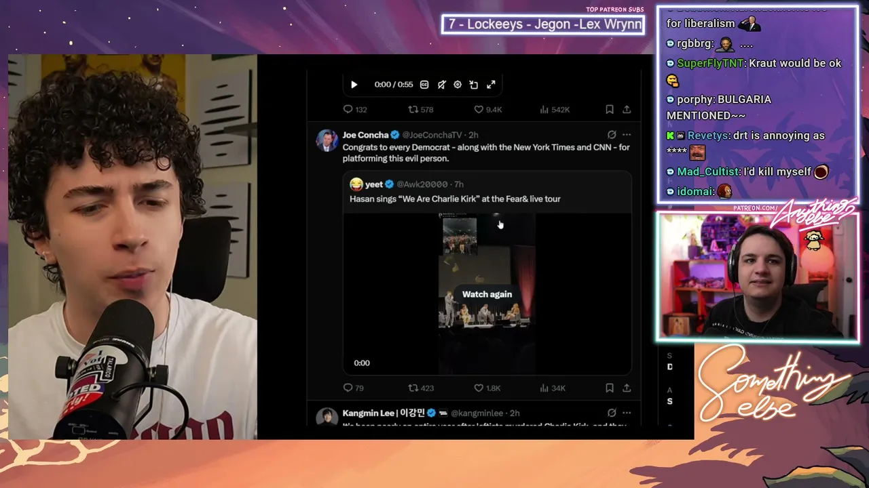Click the headphone-wearing streamer's webcam feed

758,277
